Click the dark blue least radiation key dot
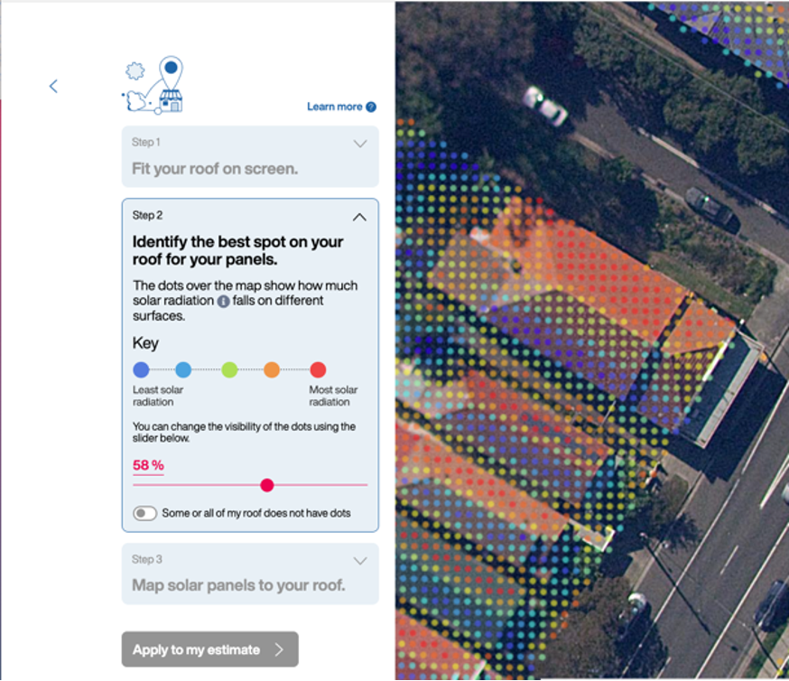 [141, 369]
